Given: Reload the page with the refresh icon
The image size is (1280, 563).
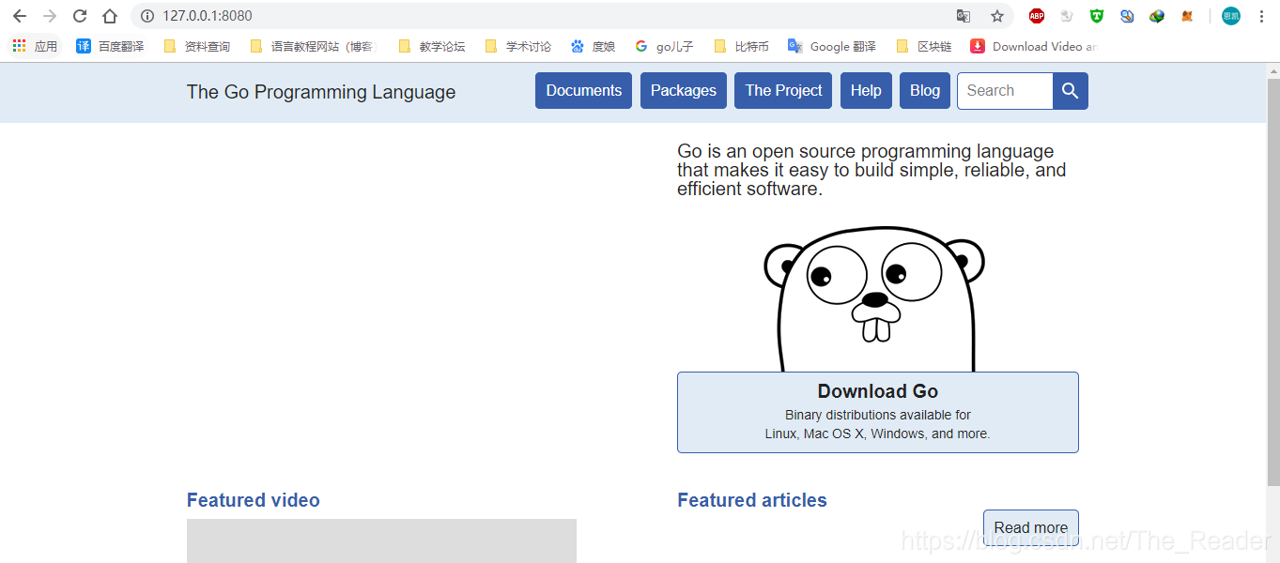Looking at the screenshot, I should 80,16.
